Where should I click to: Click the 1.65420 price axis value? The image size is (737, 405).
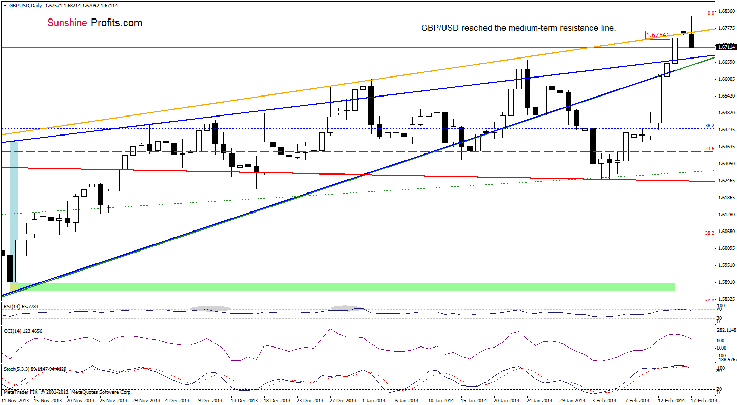[x=727, y=95]
